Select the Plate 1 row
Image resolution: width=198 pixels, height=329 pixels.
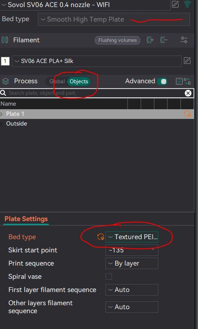coord(97,114)
